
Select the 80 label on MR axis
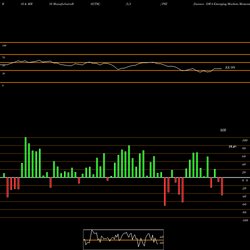[244, 148]
